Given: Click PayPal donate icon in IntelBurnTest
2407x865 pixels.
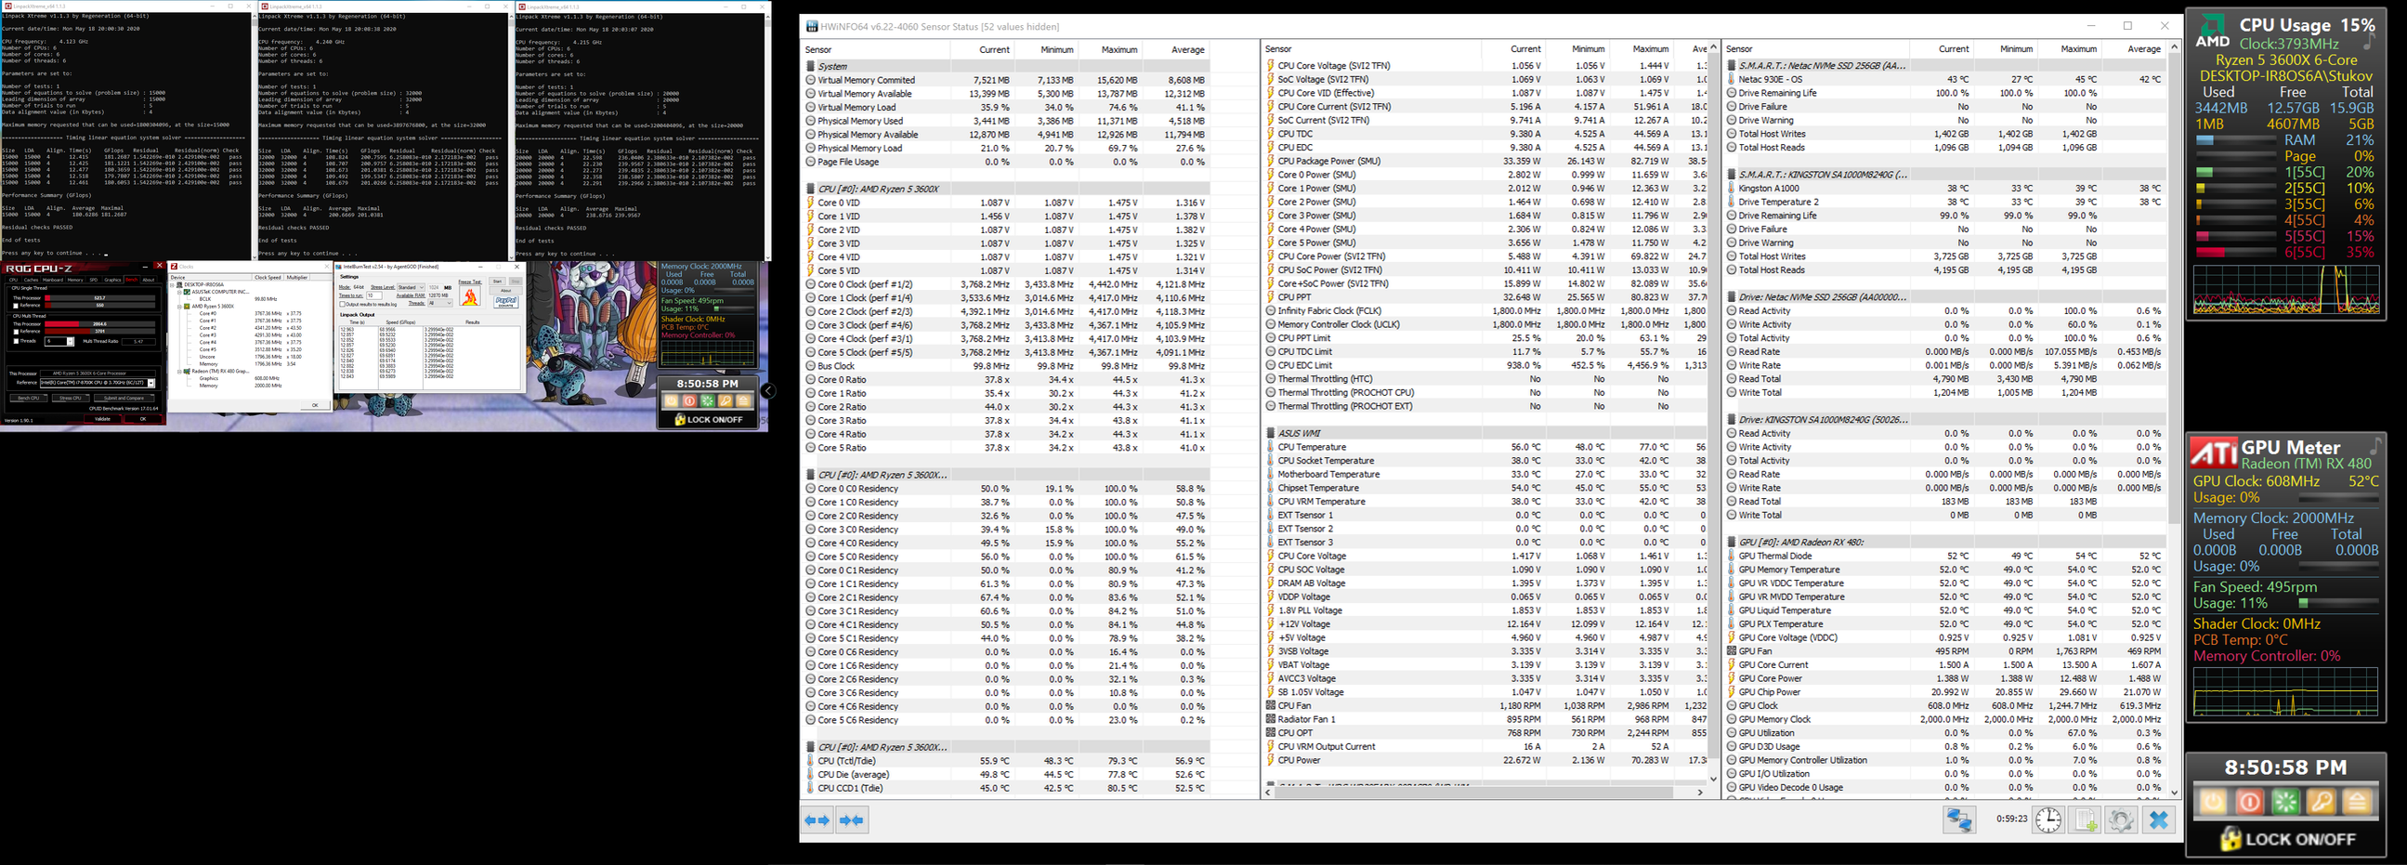Looking at the screenshot, I should (x=506, y=303).
